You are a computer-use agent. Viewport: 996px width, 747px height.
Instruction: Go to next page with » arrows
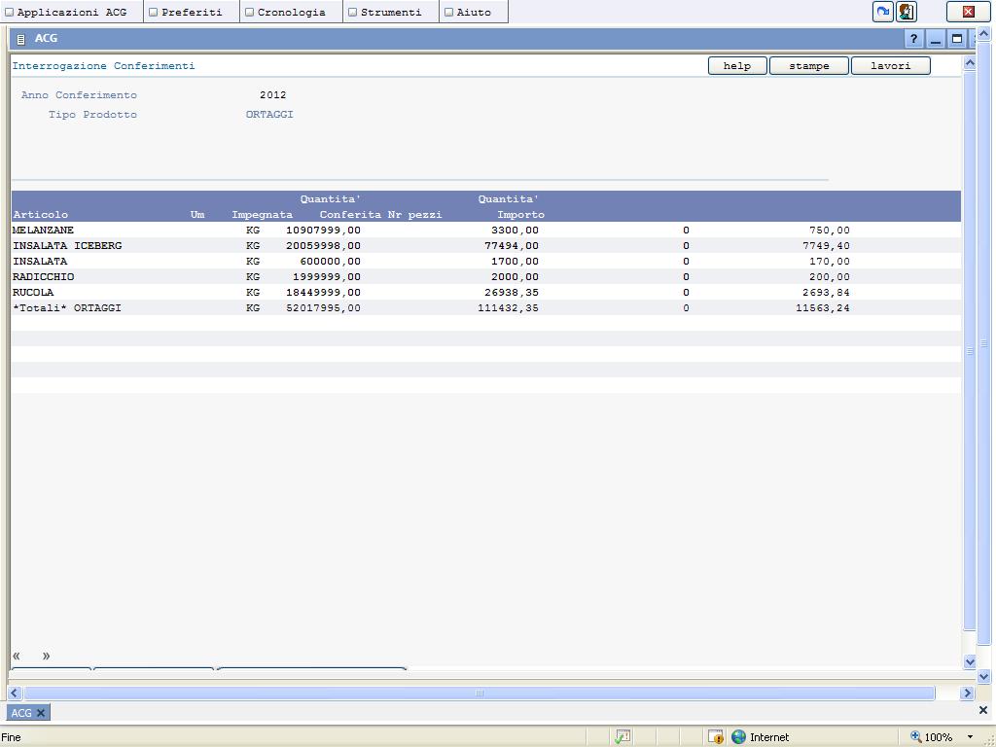(46, 656)
